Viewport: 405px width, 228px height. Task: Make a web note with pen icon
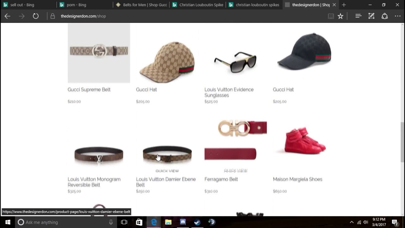tap(371, 16)
